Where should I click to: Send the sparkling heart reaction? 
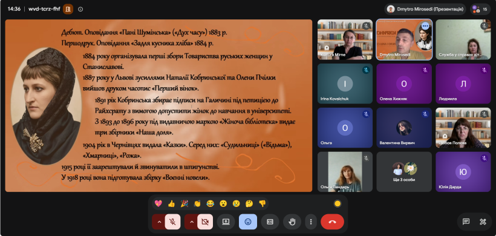[x=158, y=203]
